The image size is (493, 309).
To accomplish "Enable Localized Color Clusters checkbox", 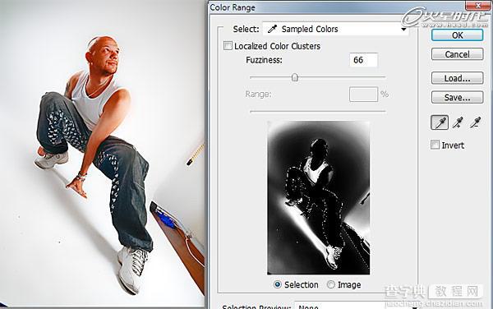I will click(228, 45).
